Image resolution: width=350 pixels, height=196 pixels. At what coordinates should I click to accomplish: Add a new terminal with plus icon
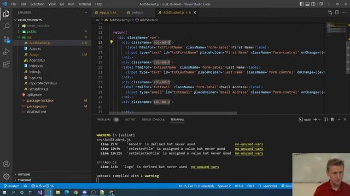click(x=315, y=120)
